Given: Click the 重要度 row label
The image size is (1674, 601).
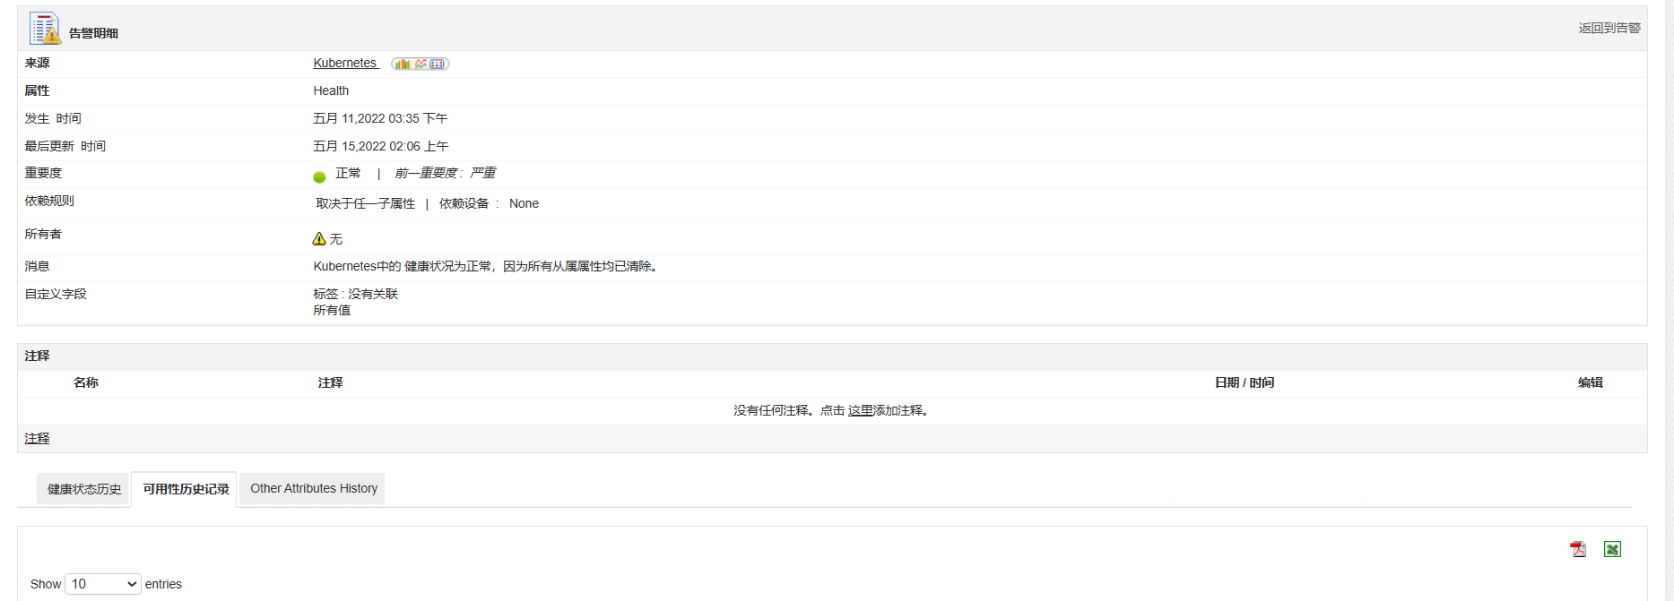Looking at the screenshot, I should coord(43,173).
